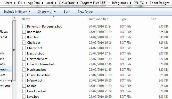The width and height of the screenshot is (172, 99).
Task: Navigate to J24 in address bar
Action: tap(20, 3)
